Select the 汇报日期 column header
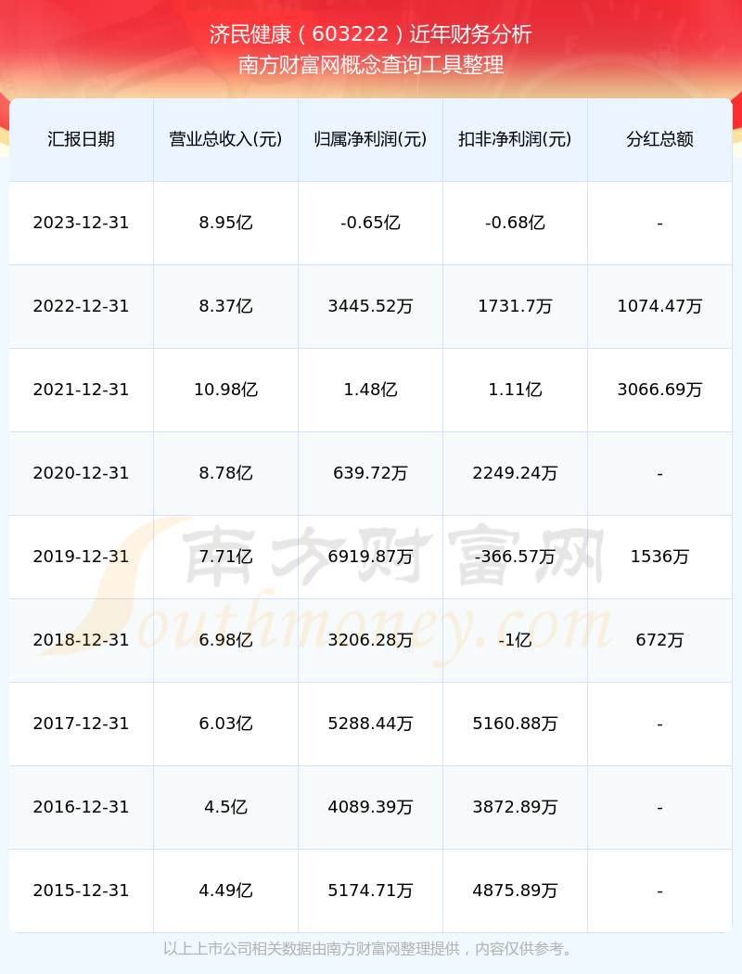Image resolution: width=742 pixels, height=974 pixels. 82,139
